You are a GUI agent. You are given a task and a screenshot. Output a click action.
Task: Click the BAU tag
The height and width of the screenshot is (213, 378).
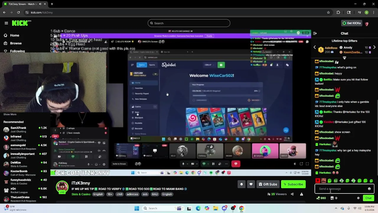coord(155,194)
